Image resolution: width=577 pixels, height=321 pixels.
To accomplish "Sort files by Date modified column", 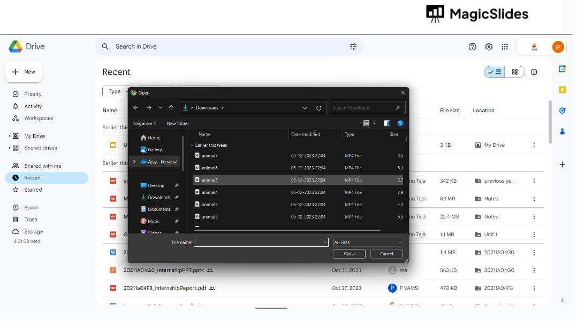I will coord(306,134).
